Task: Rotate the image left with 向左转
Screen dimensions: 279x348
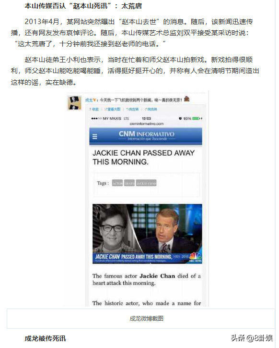Action: click(132, 109)
